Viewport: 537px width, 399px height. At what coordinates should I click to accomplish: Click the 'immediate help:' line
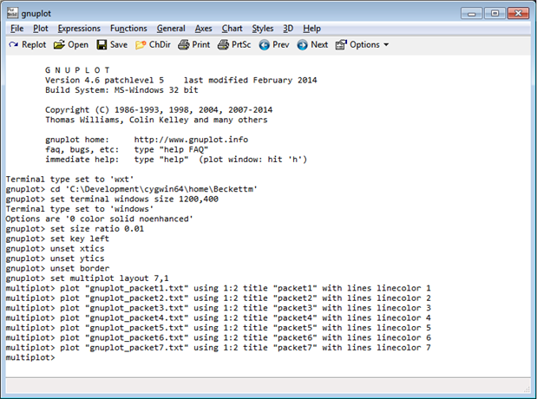pyautogui.click(x=176, y=160)
